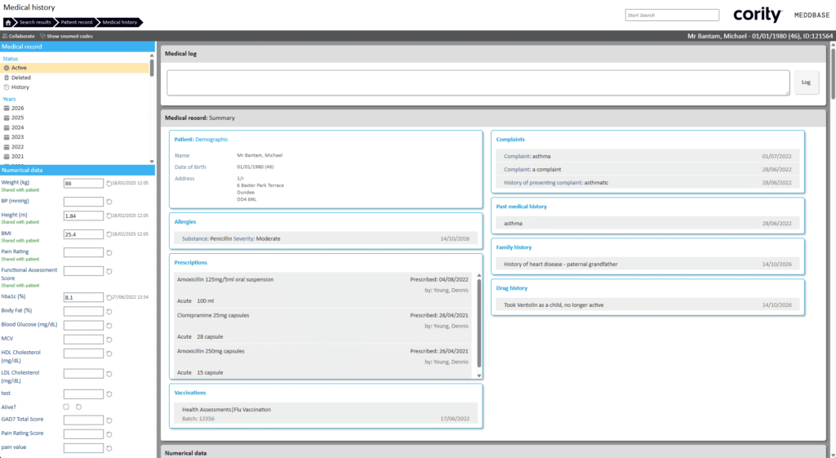Open history icon next to Blood Glucose
This screenshot has height=458, width=836.
coord(109,325)
